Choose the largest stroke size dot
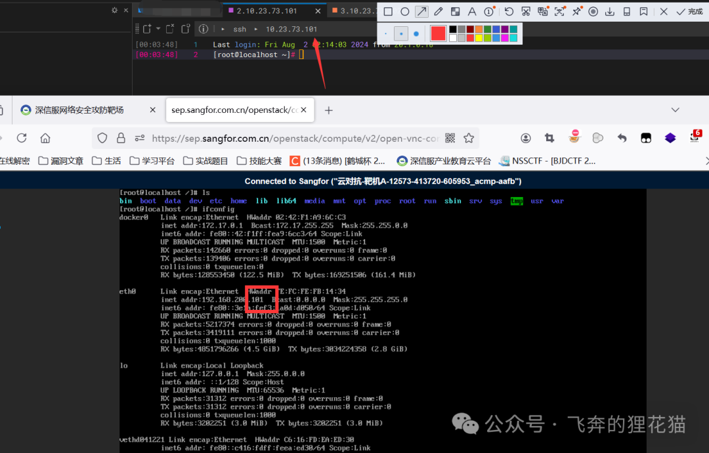 point(416,33)
